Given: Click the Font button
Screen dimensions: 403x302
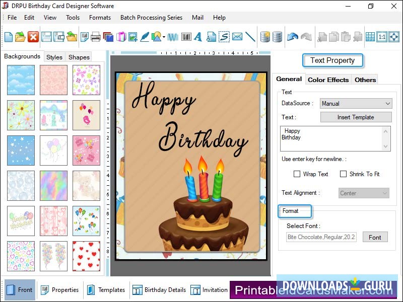Looking at the screenshot, I should [375, 237].
